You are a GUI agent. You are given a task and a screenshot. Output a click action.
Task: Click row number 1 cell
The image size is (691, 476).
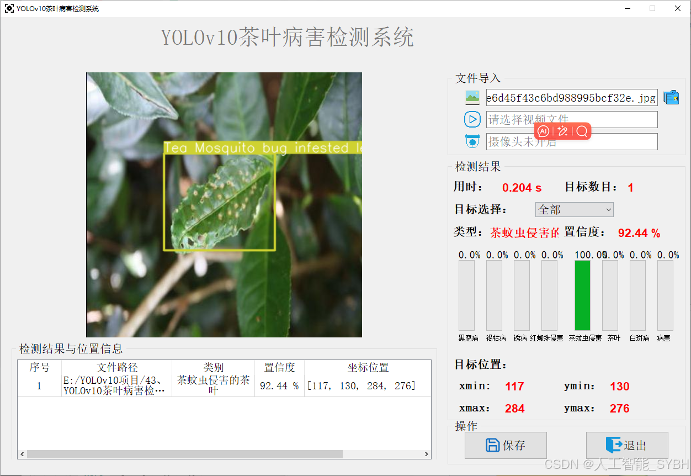pos(39,385)
